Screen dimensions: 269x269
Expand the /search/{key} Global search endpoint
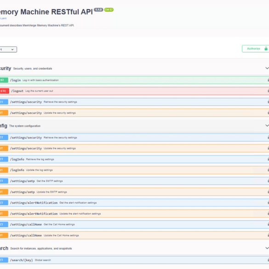pos(134,260)
